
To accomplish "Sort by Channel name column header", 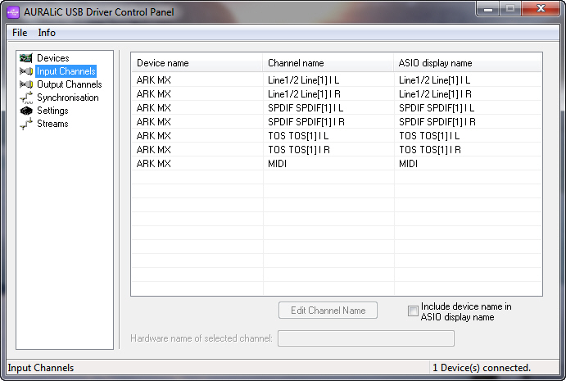I will click(x=328, y=63).
